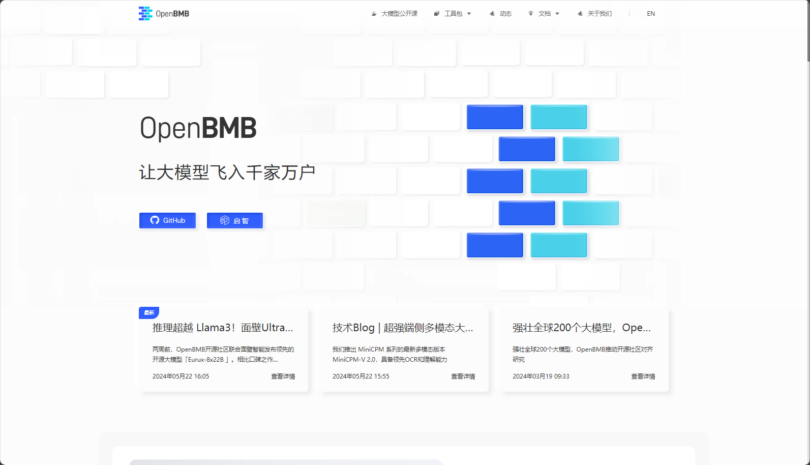The width and height of the screenshot is (810, 465).
Task: Click the OpenBMB header brand text
Action: coord(172,14)
